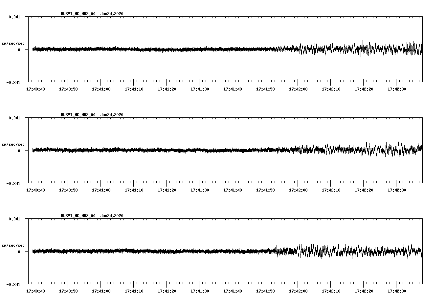446x303 pixels.
Task: Click the 17:42:10 time label under HN2 plot
Action: point(331,190)
